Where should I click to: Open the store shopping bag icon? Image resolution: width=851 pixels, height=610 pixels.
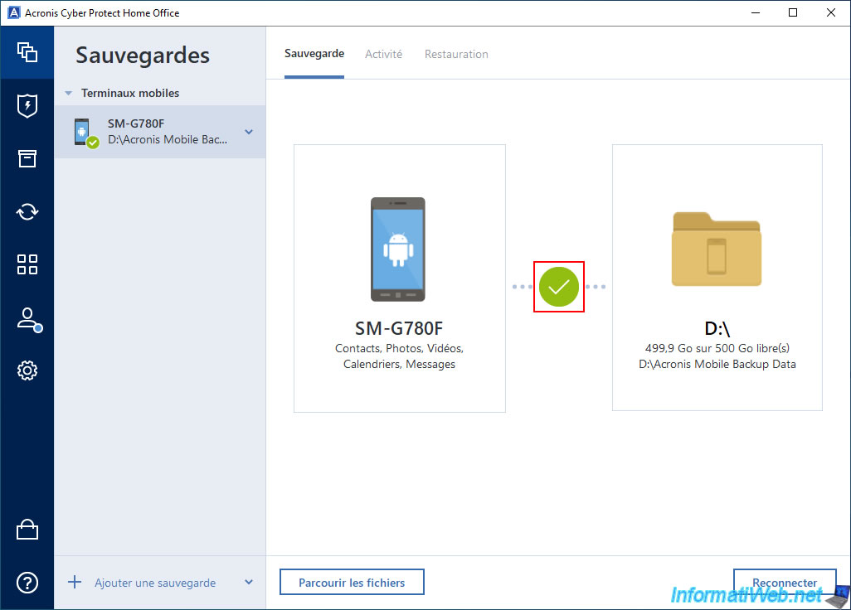point(27,530)
